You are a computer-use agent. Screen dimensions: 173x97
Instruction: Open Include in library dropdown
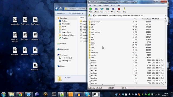76,13
